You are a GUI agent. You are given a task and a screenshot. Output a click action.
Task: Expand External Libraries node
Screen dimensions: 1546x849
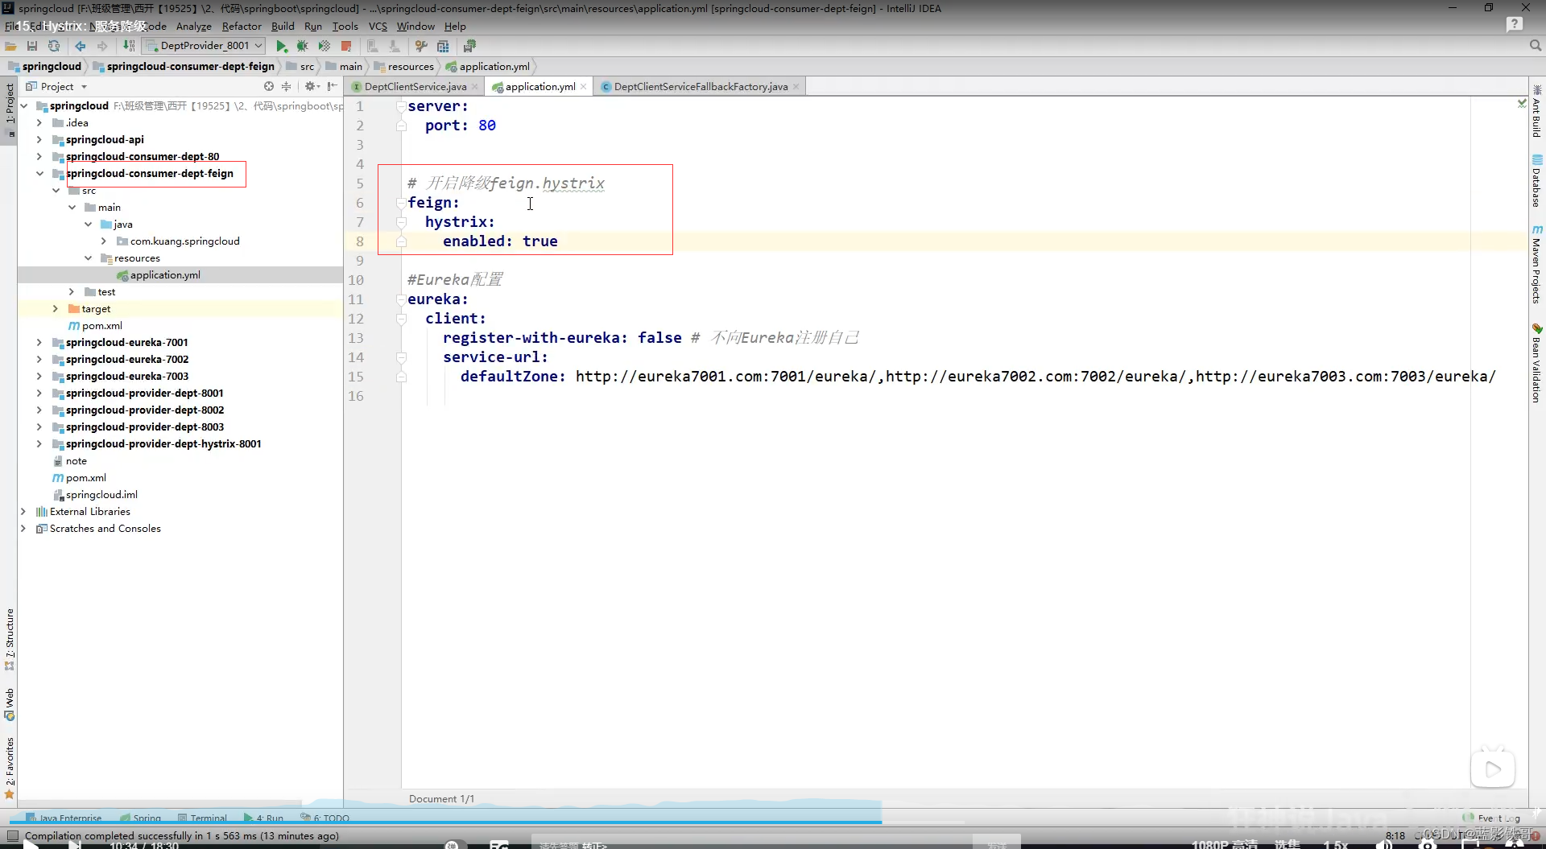[x=23, y=511]
